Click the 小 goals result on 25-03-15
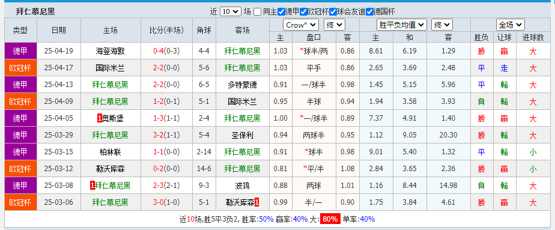Viewport: 555px width, 230px height. click(533, 152)
